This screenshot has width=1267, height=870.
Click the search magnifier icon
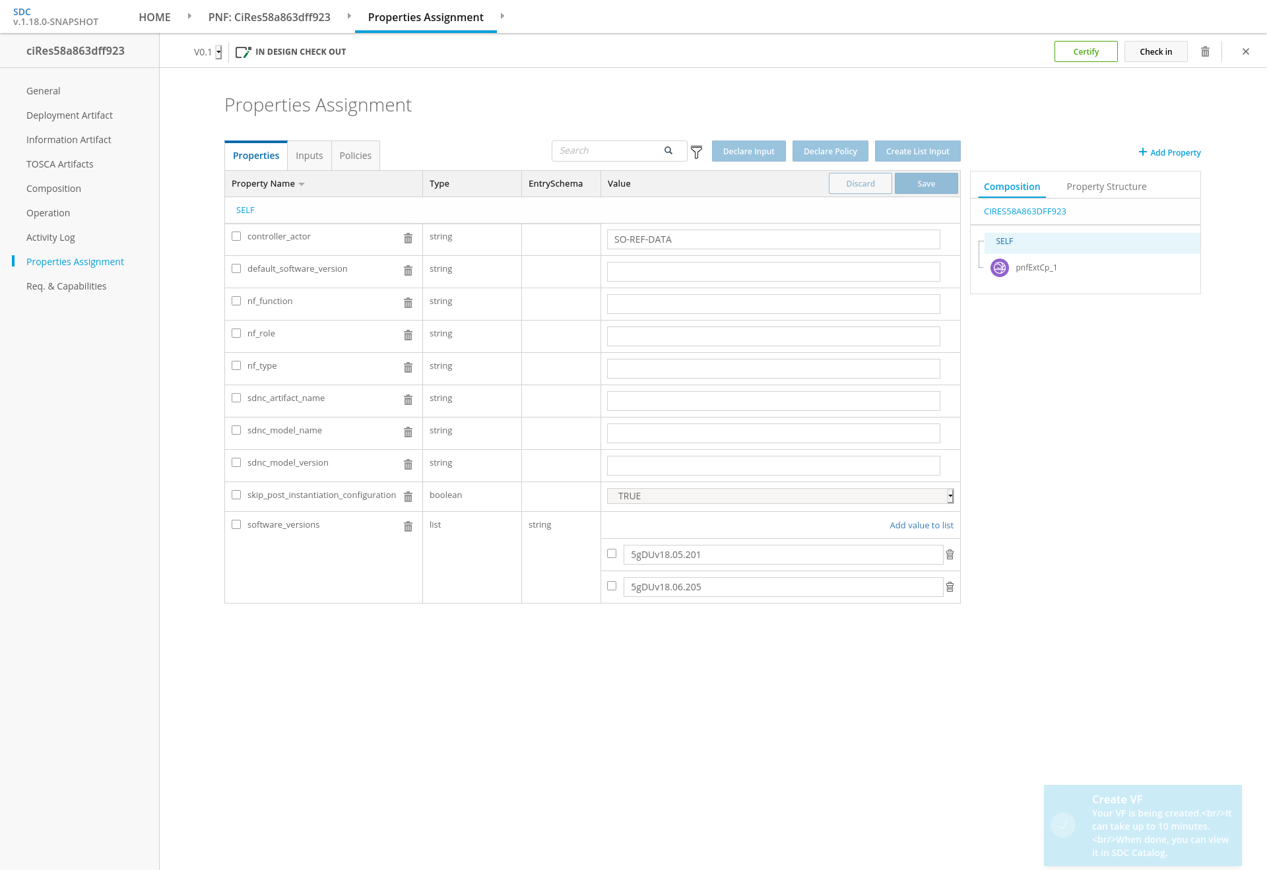[x=668, y=150]
